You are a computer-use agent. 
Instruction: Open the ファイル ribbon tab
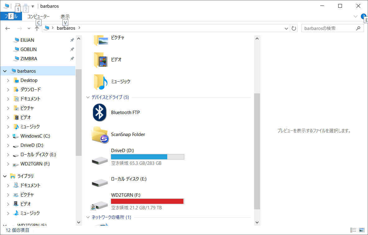(x=11, y=16)
